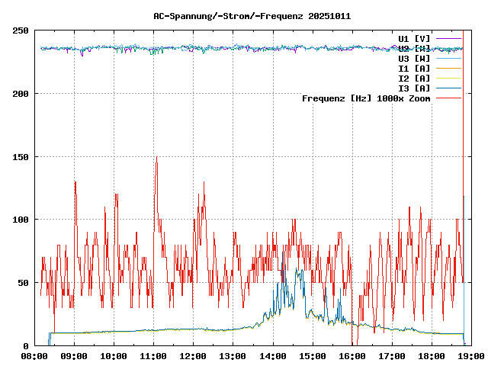The width and height of the screenshot is (488, 366).
Task: Click the 16:00 x-axis time label
Action: [x=352, y=356]
